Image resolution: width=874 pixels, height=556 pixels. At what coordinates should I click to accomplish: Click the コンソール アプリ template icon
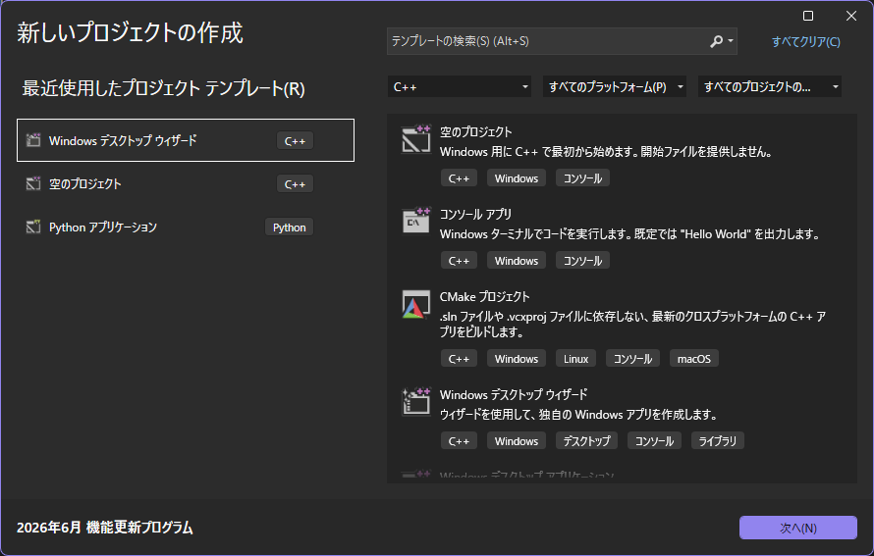[415, 221]
